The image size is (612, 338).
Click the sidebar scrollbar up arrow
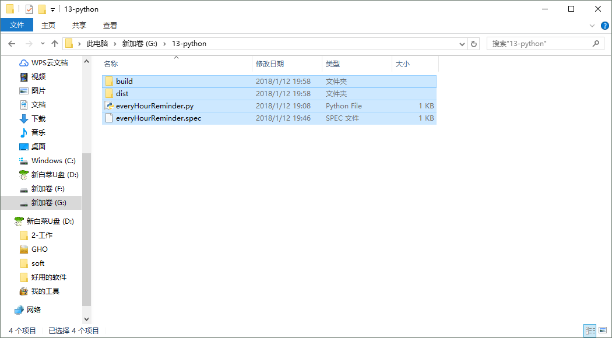tap(87, 62)
